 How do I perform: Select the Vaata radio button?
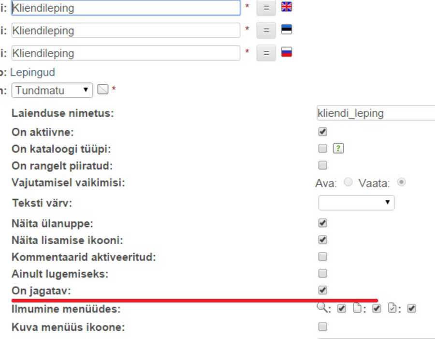[402, 182]
